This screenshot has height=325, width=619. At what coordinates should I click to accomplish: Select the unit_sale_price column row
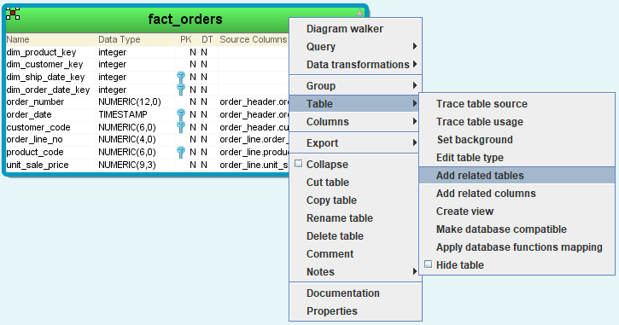[x=148, y=165]
